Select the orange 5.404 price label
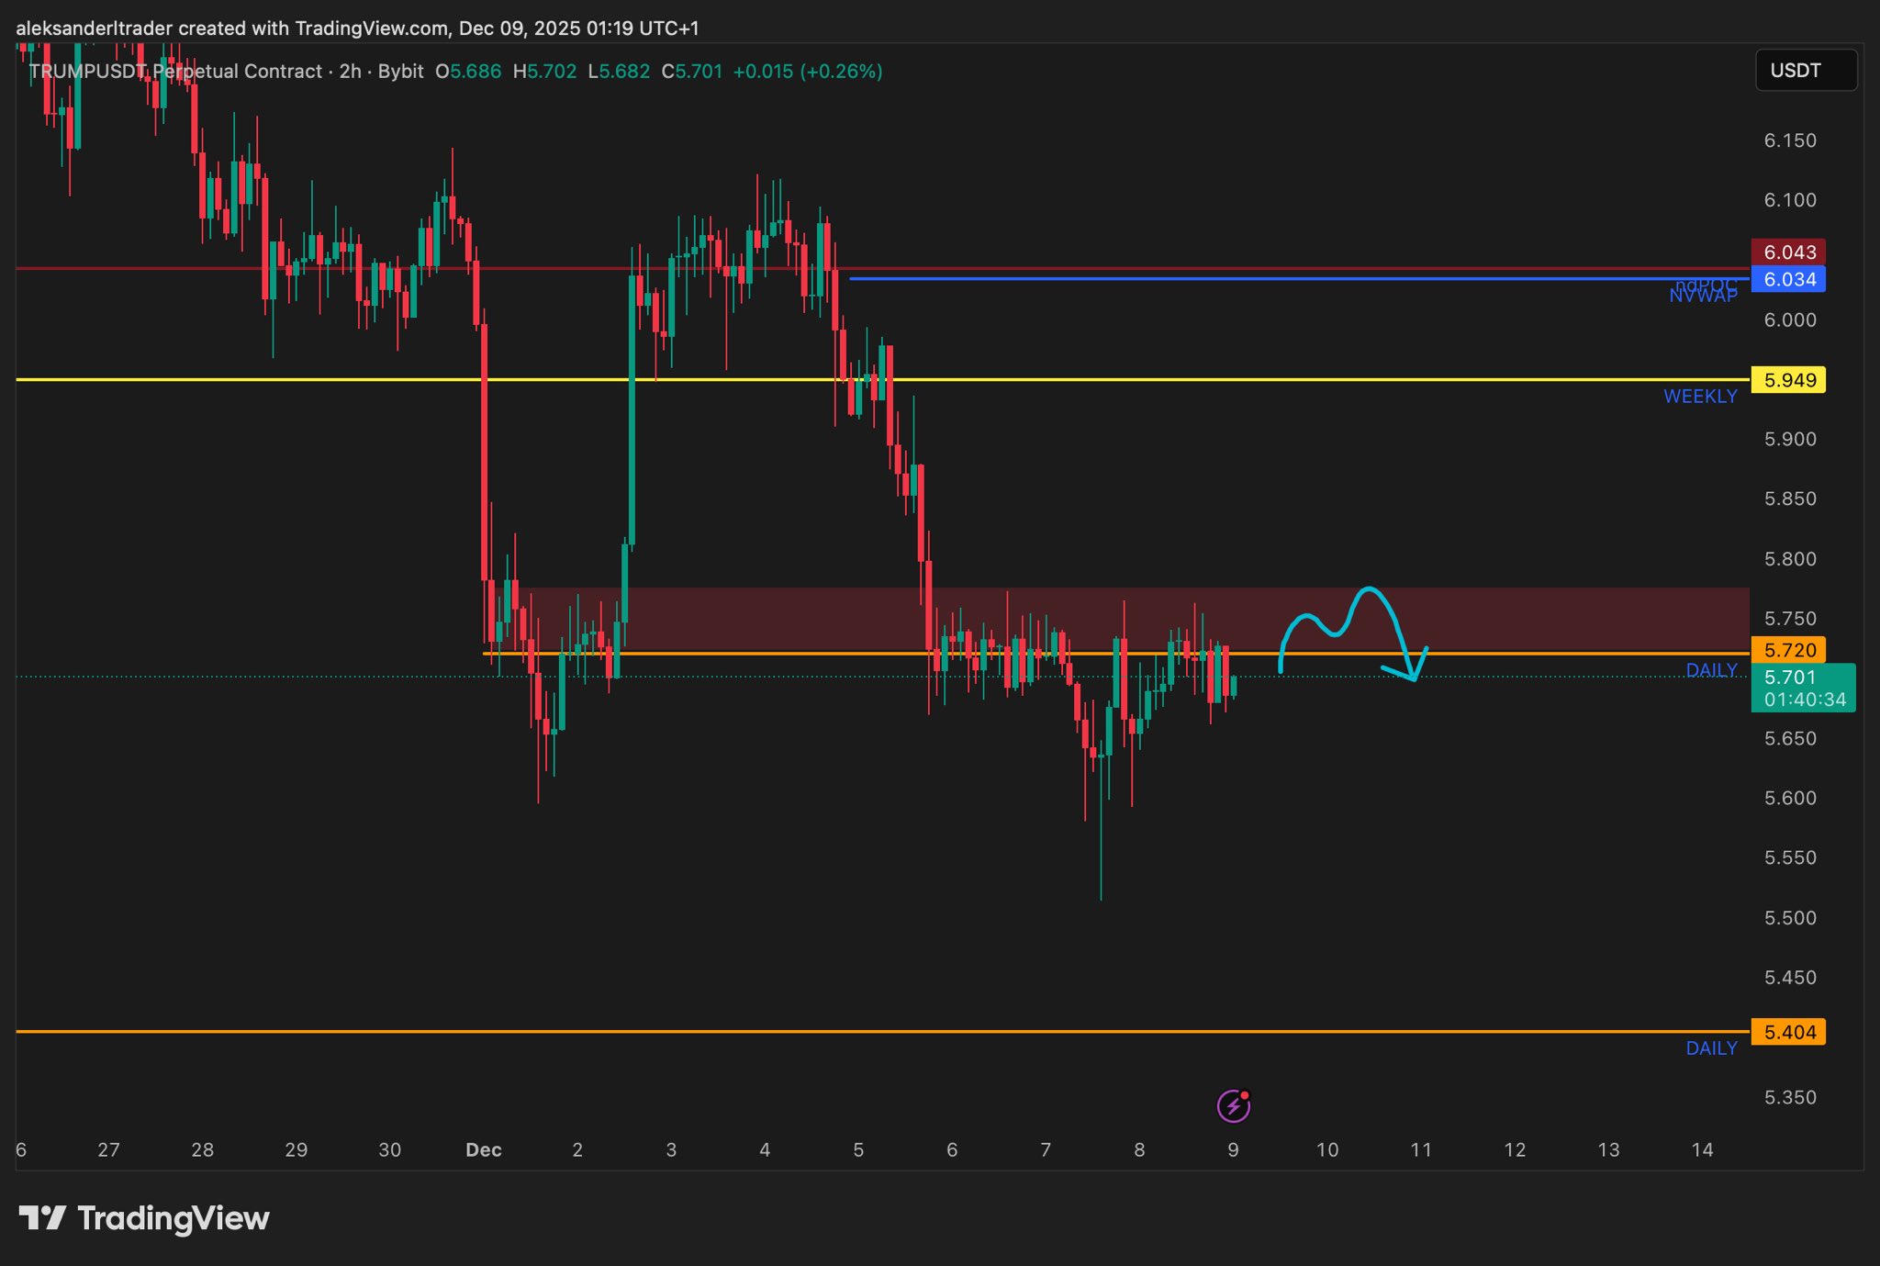Viewport: 1880px width, 1266px height. tap(1788, 1032)
